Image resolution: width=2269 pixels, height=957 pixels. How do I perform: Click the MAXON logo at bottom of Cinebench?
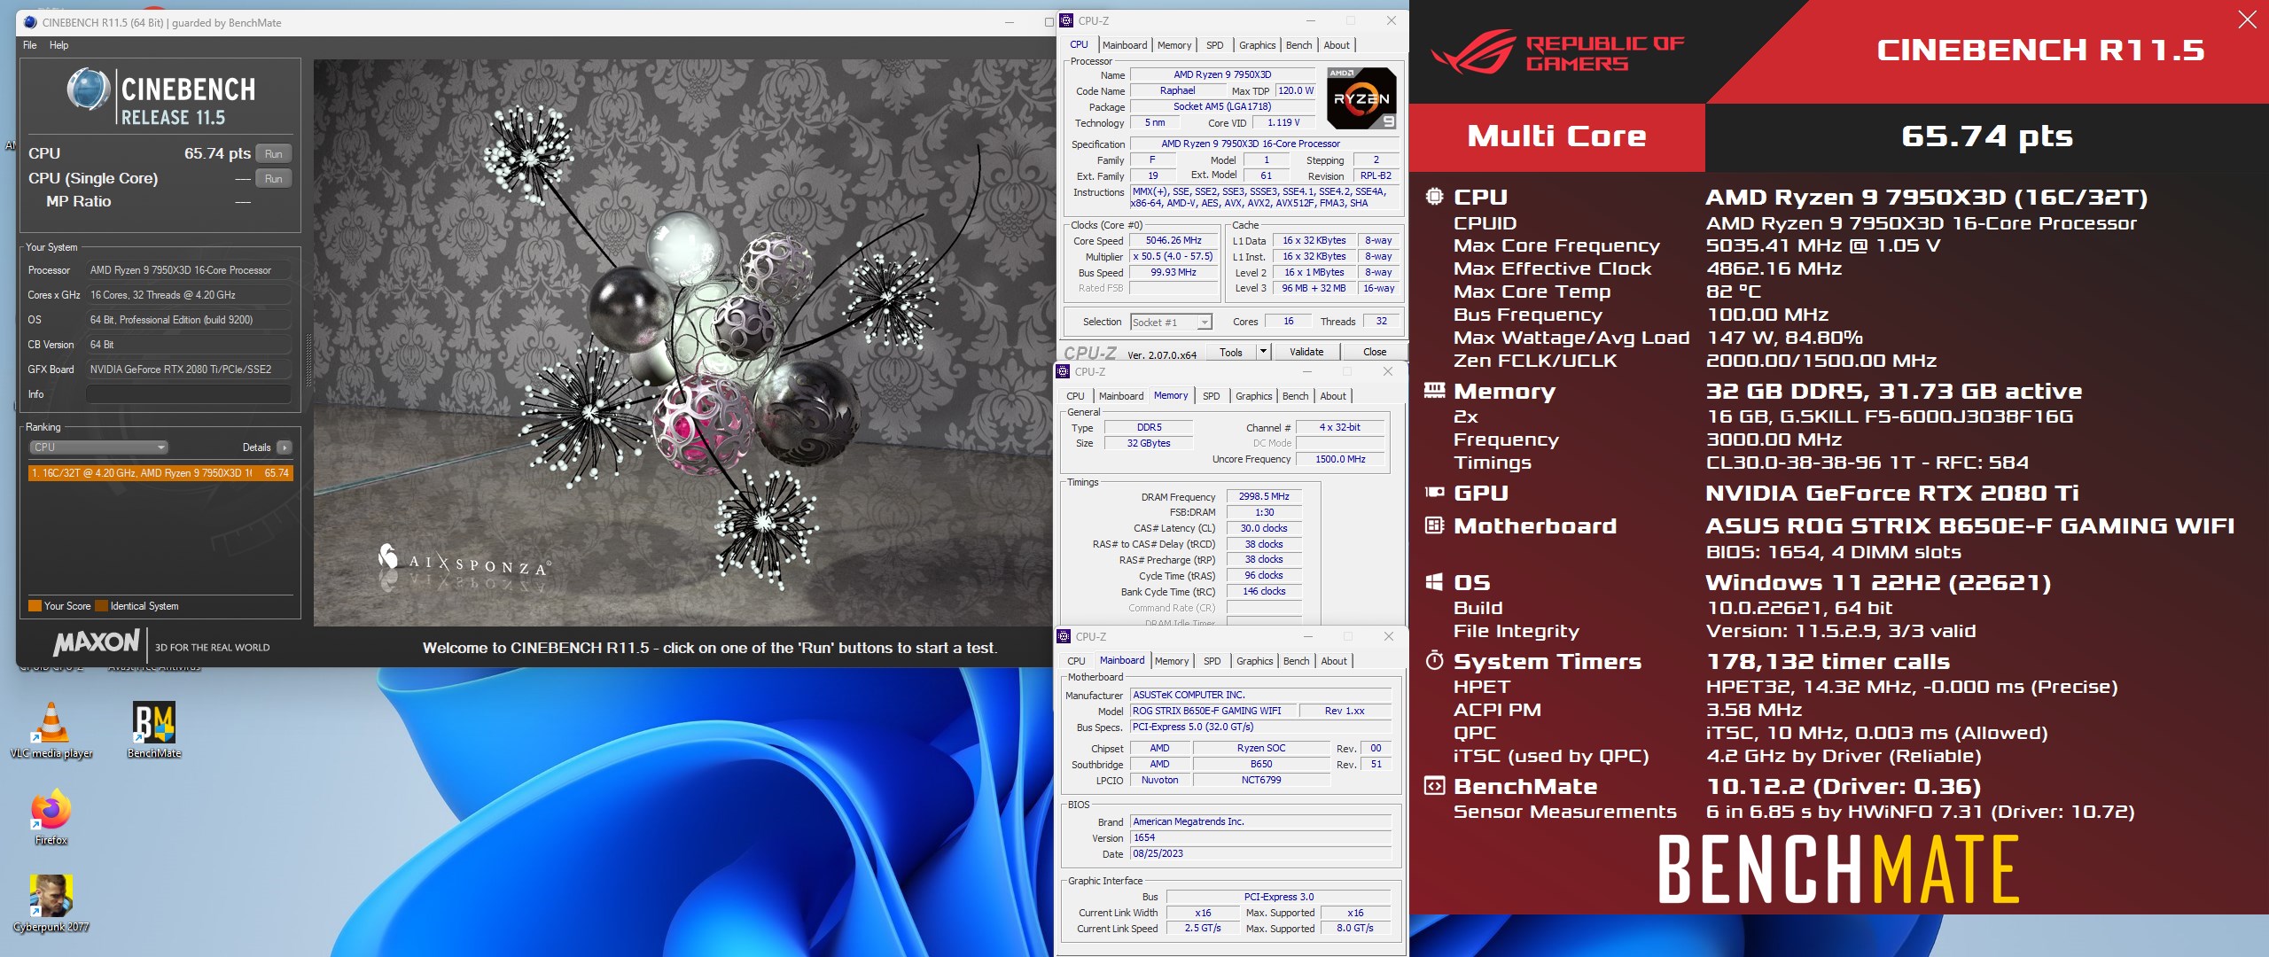tap(97, 643)
